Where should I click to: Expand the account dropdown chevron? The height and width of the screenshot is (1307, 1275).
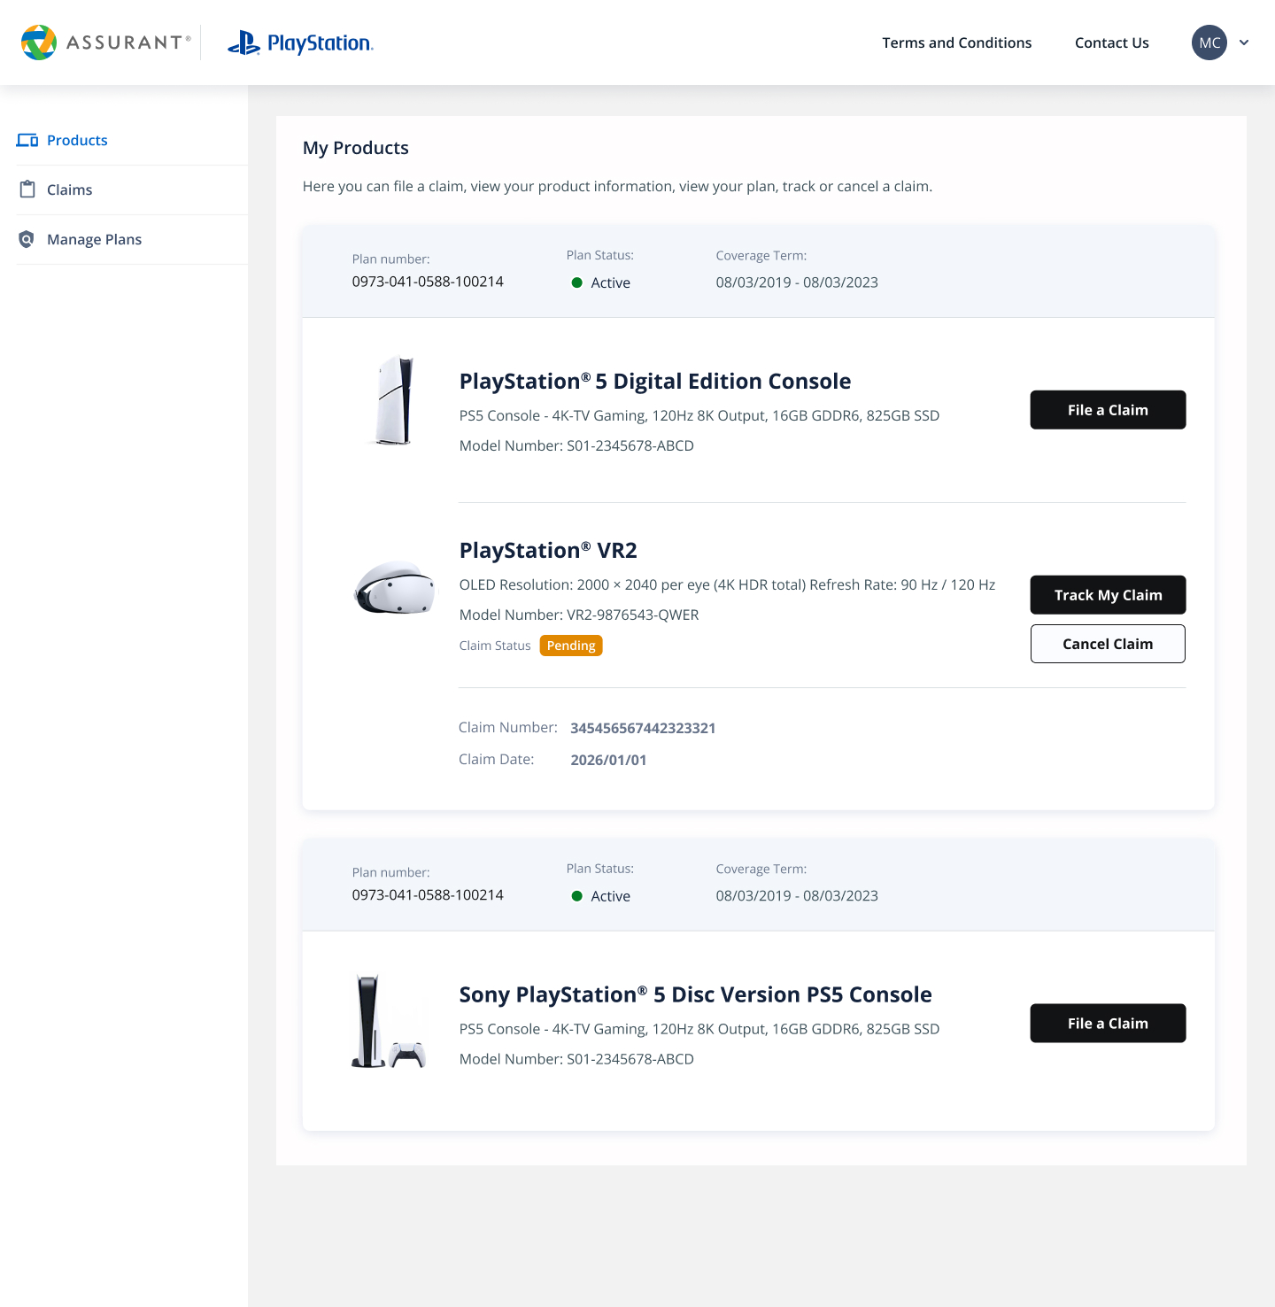coord(1244,43)
